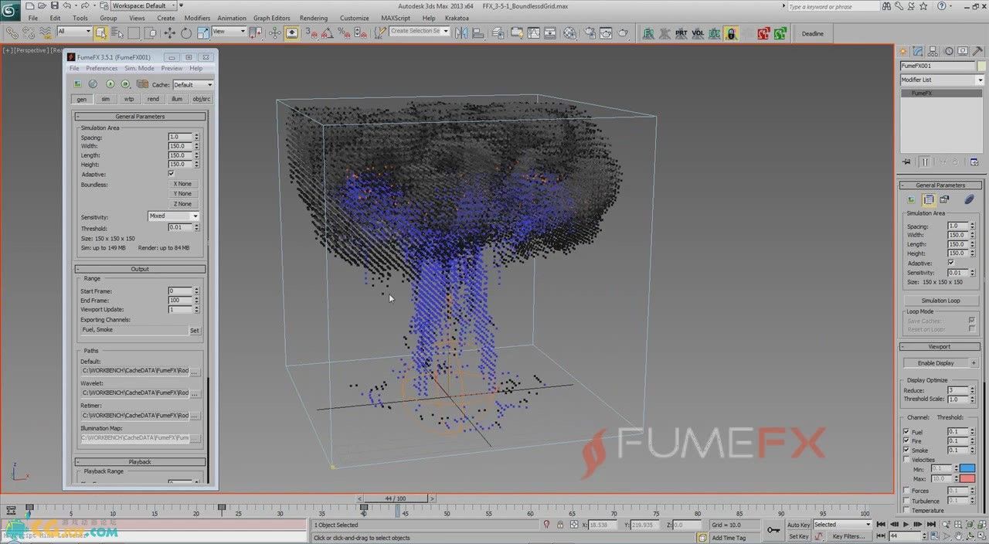
Task: Expand the Modifier List dropdown
Action: (x=940, y=80)
